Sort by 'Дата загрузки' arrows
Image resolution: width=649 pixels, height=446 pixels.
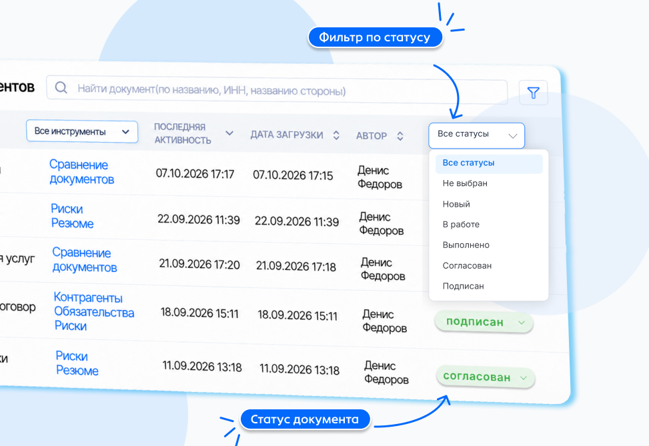point(336,135)
